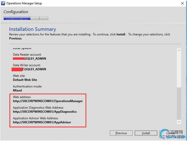Click the 'Data Writer account:' label
This screenshot has height=141, width=187.
pos(26,65)
